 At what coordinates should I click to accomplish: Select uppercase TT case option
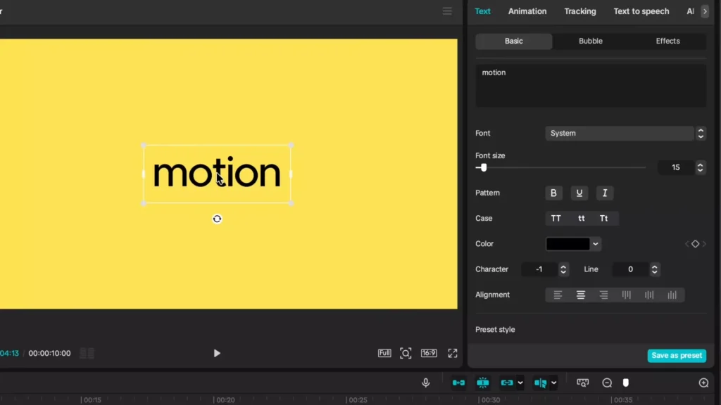[x=556, y=218]
